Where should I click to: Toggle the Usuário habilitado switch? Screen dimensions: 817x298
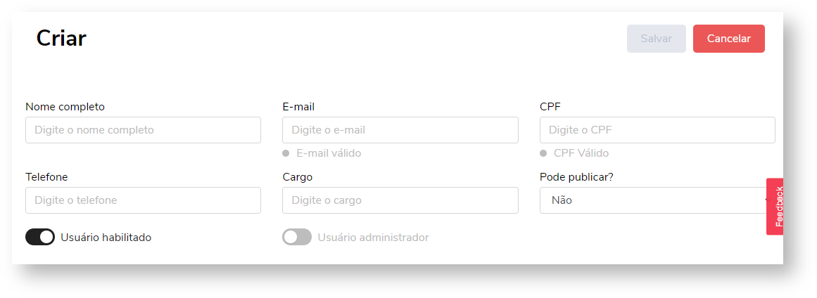(x=40, y=237)
